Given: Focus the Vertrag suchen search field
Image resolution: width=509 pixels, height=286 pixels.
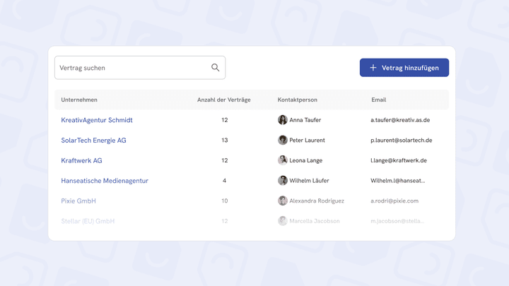Looking at the screenshot, I should coord(140,68).
